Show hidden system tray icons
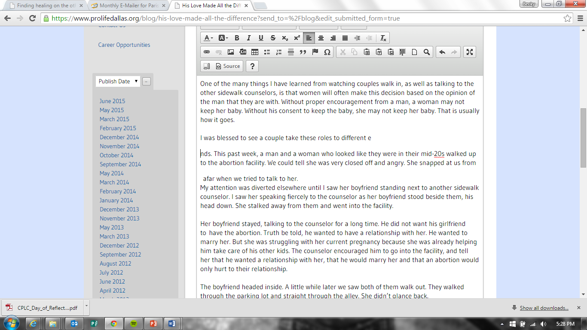 point(502,324)
